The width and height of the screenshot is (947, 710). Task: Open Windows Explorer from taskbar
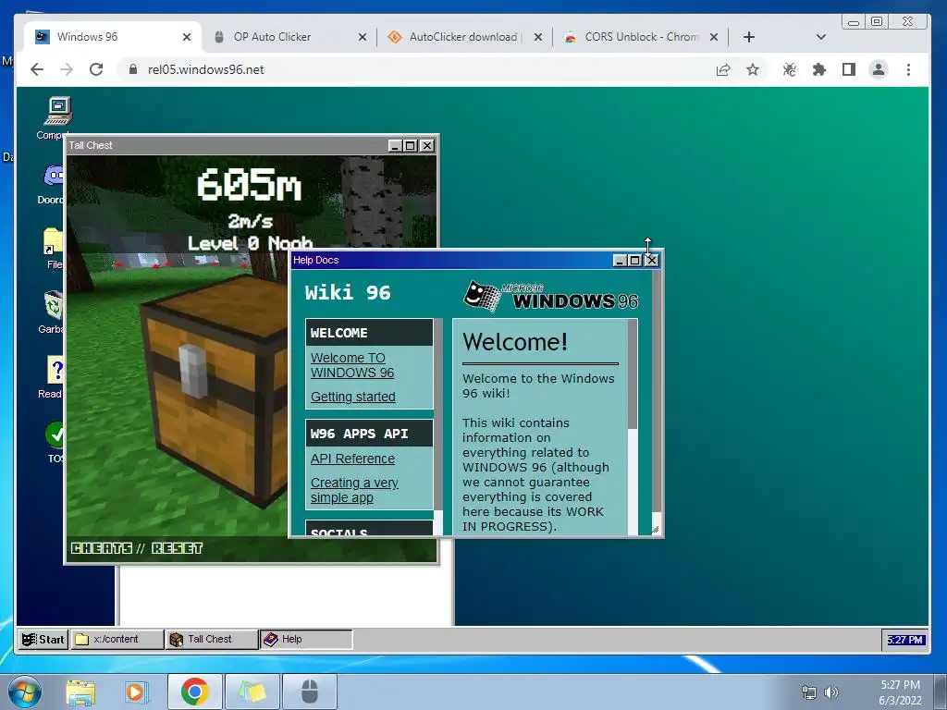pos(80,692)
